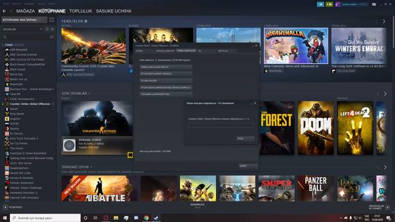Click KAPAT button in properties window
395x222 pixels.
click(x=248, y=166)
